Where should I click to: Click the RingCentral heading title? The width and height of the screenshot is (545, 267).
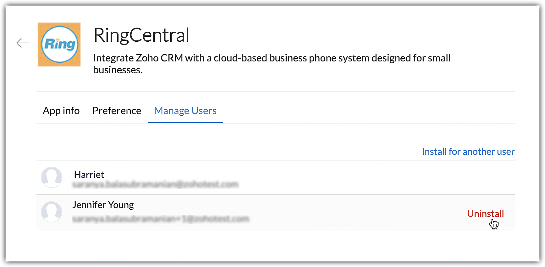click(141, 35)
